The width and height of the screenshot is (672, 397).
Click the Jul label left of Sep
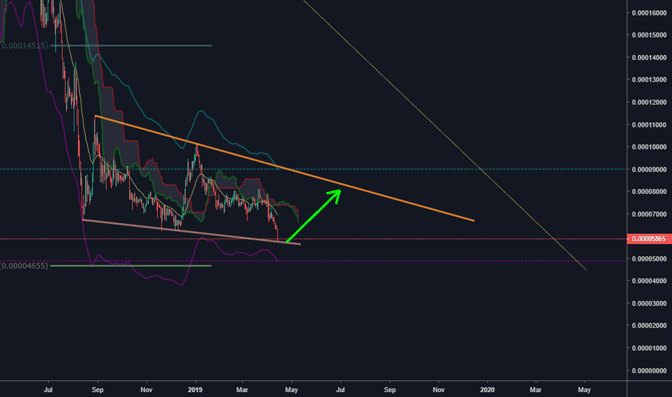tap(48, 390)
